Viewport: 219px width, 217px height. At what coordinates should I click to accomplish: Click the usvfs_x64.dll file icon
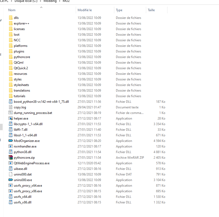click(11, 196)
